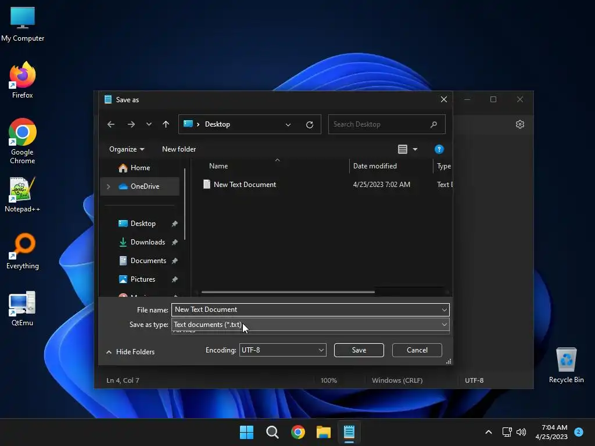Open dialog help icon
Screen dimensions: 595x446
[x=439, y=149]
